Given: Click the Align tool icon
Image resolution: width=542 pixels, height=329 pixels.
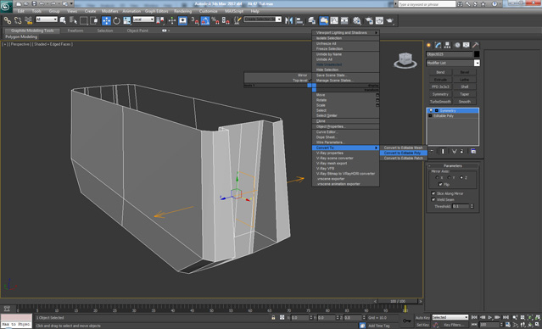Looking at the screenshot, I should (x=299, y=20).
